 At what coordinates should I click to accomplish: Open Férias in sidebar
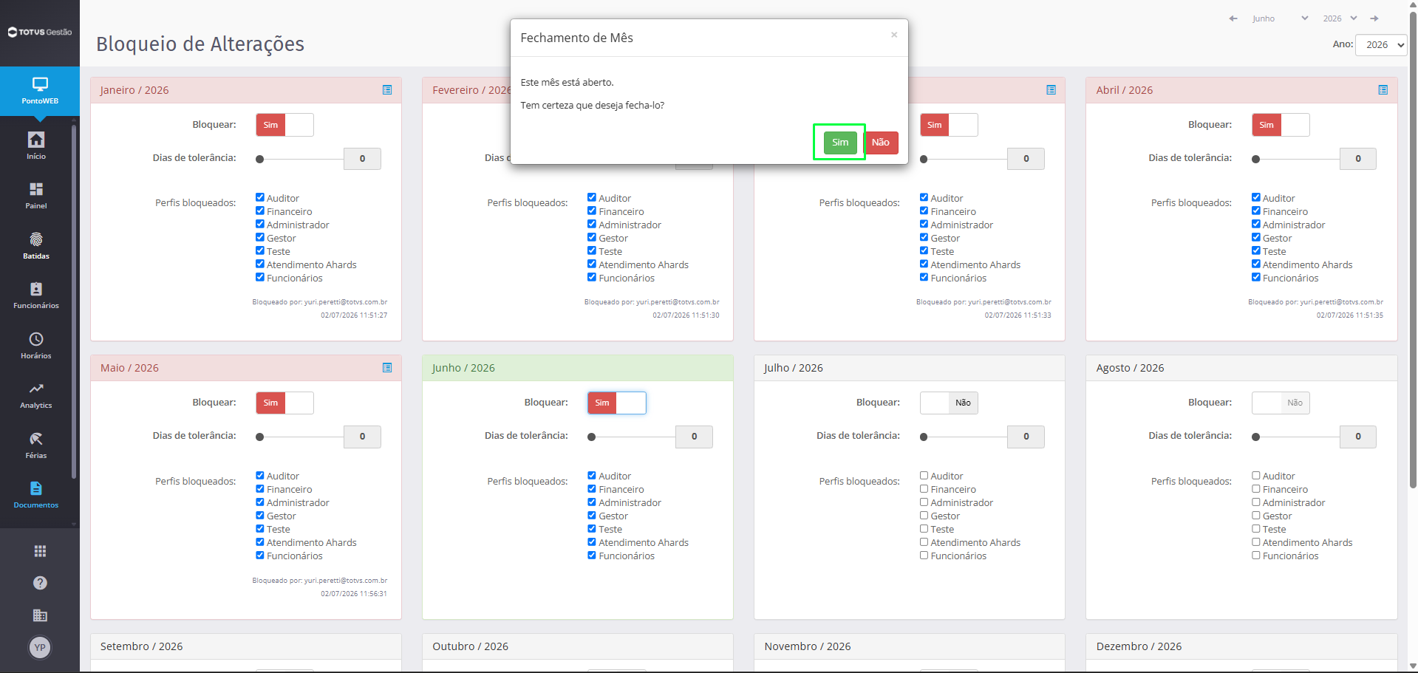[x=36, y=445]
